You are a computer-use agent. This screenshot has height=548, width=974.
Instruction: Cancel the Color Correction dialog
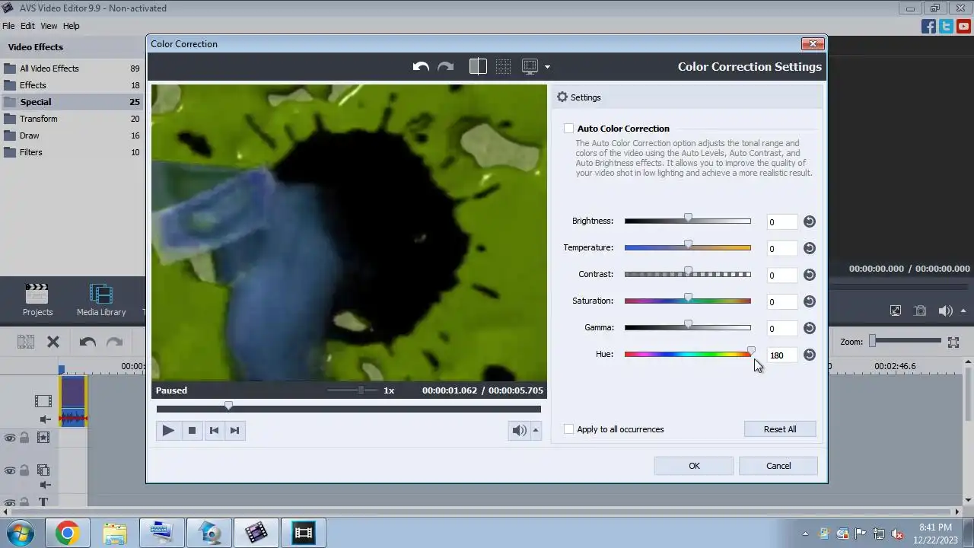point(778,466)
